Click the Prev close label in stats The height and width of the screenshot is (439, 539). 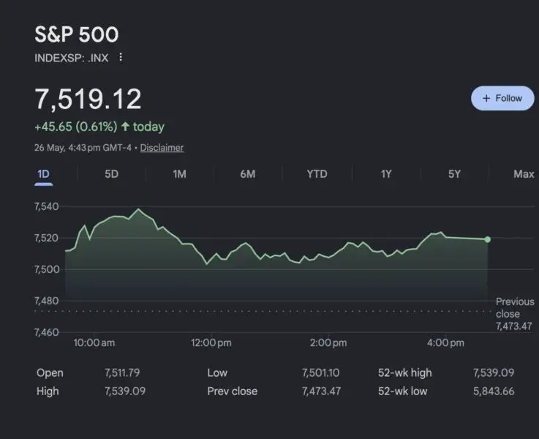coord(233,391)
